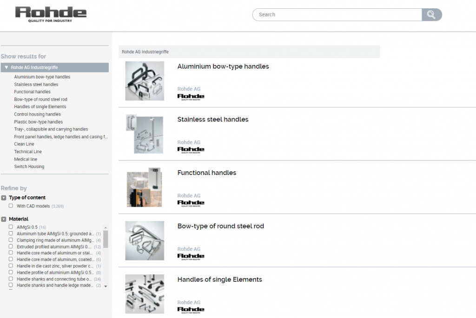
Task: Tick the Handle in die cast zinc checkbox
Action: tap(11, 266)
